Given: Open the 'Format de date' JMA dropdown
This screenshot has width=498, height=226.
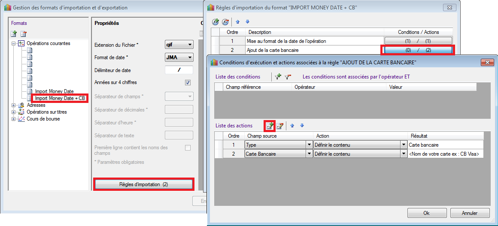Looking at the screenshot, I should (x=189, y=57).
